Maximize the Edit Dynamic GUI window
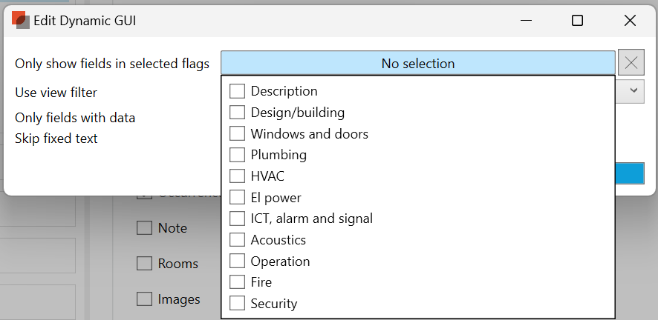658x320 pixels. (577, 21)
